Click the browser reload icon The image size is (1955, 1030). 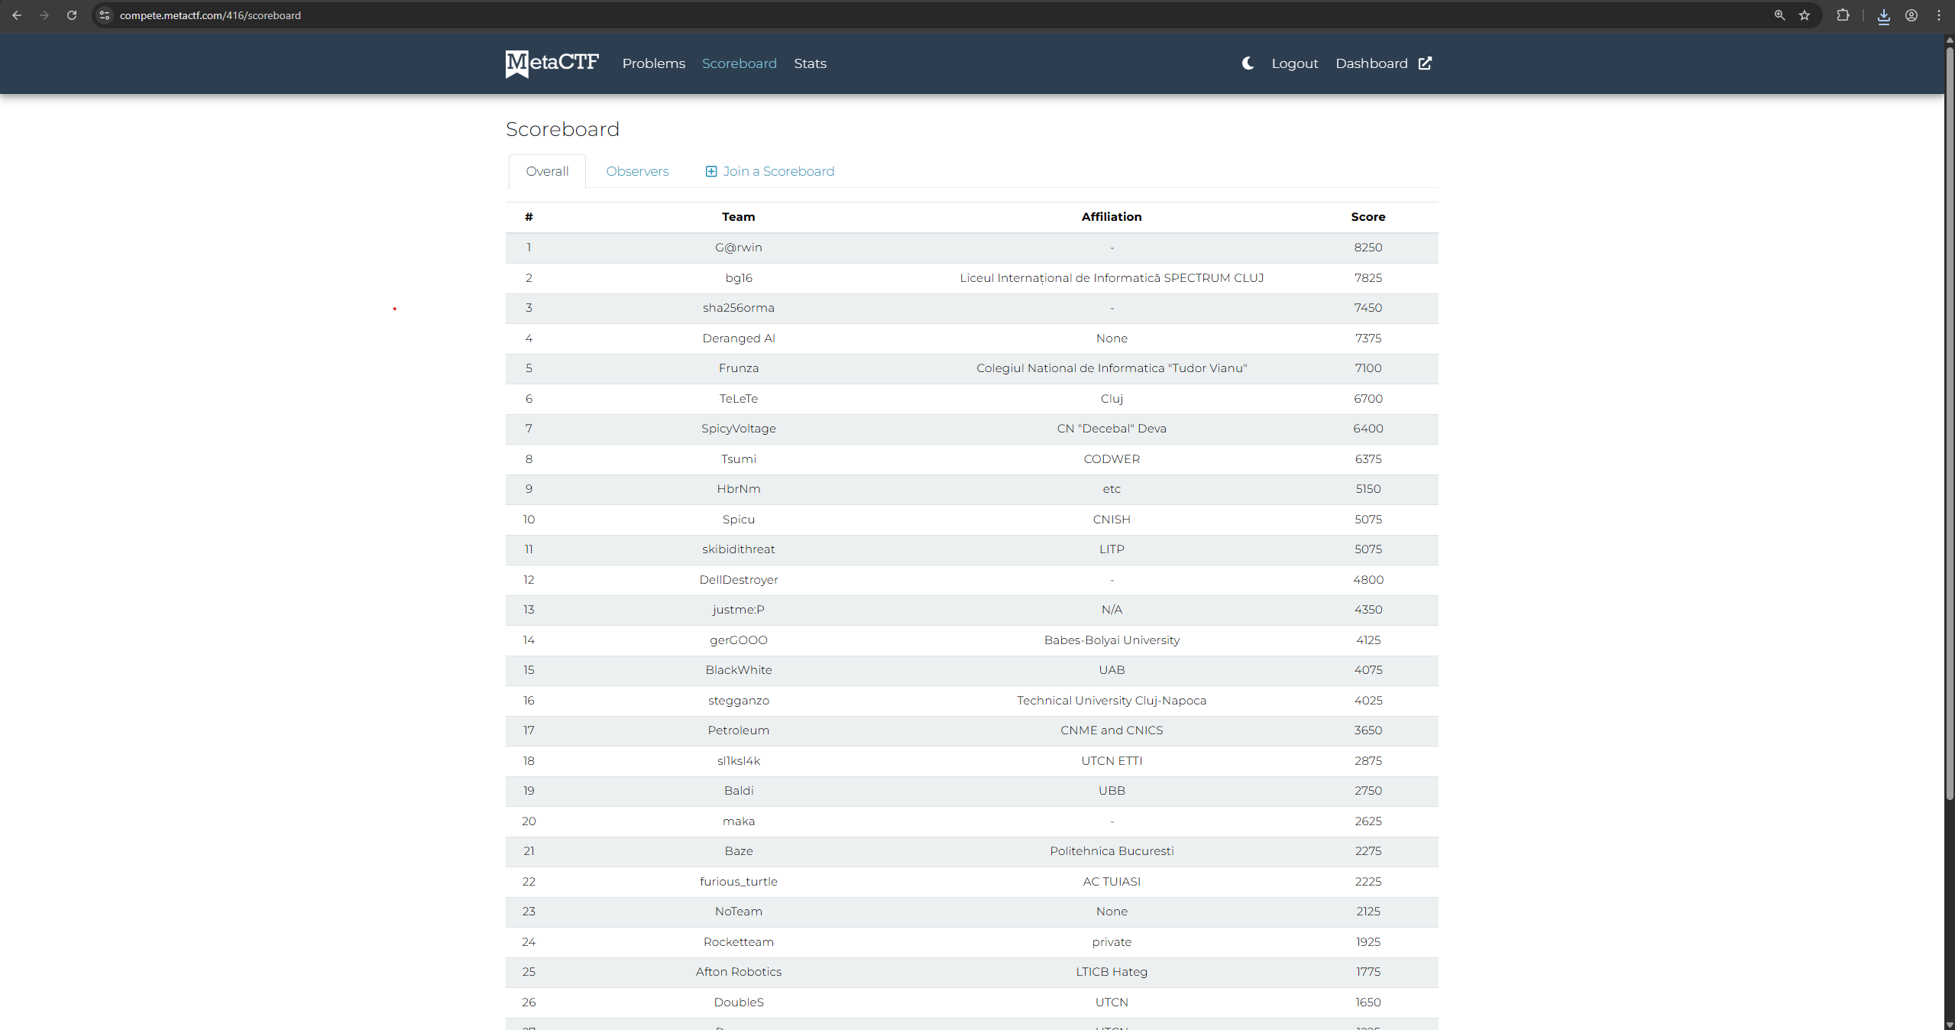(x=72, y=15)
